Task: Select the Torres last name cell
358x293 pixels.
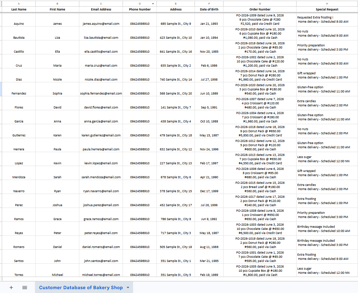Action: (x=19, y=271)
